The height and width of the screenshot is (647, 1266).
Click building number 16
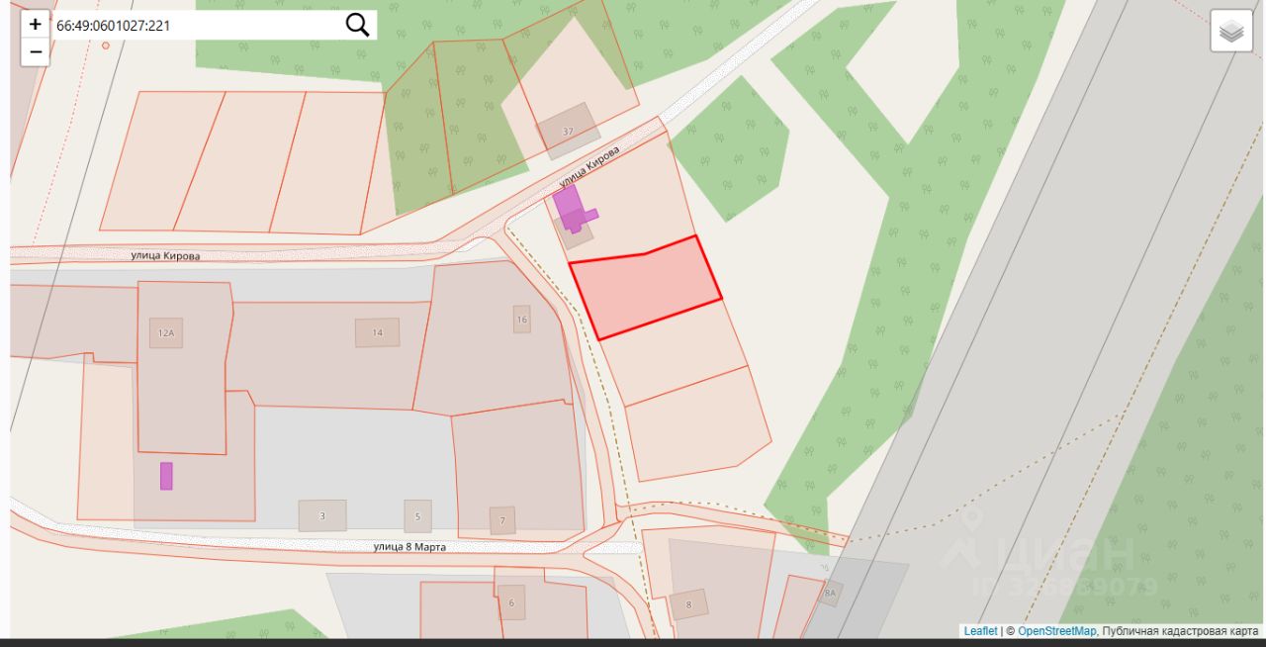click(x=522, y=319)
